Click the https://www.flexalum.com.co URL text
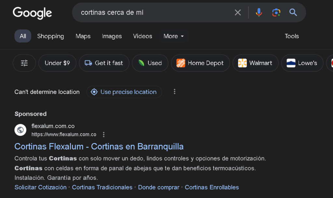Viewport: 333px width, 198px height. (x=64, y=135)
